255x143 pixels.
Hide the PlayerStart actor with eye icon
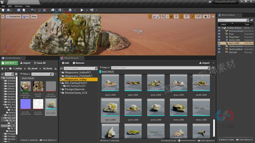[x=219, y=37]
